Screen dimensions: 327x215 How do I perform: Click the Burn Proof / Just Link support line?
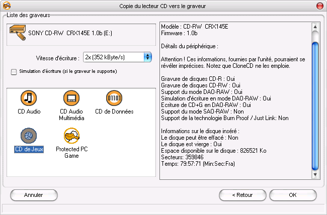tap(225, 118)
